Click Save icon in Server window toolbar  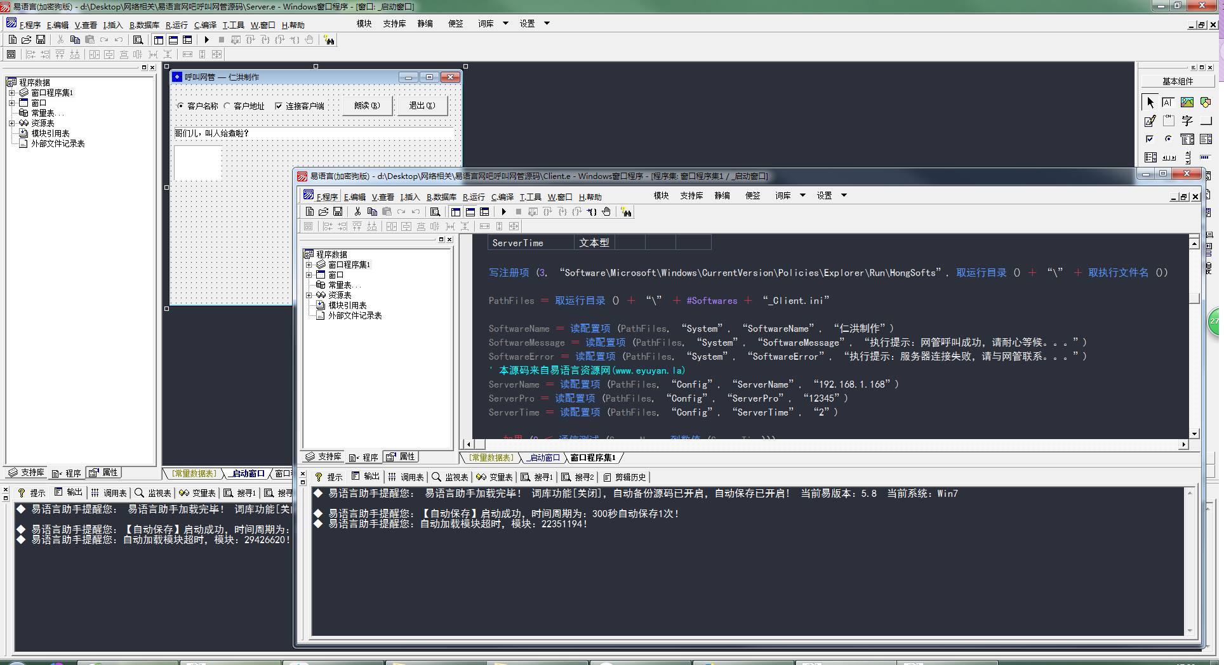pyautogui.click(x=41, y=40)
